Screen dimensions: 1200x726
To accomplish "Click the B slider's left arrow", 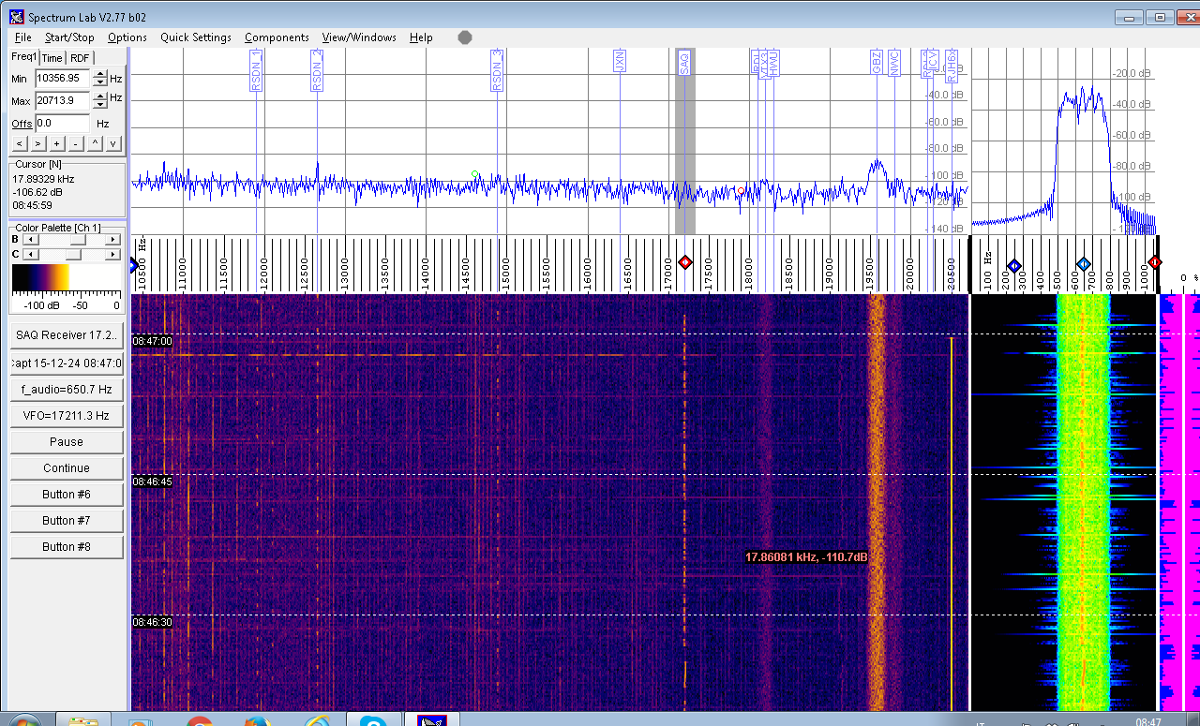I will tap(29, 239).
